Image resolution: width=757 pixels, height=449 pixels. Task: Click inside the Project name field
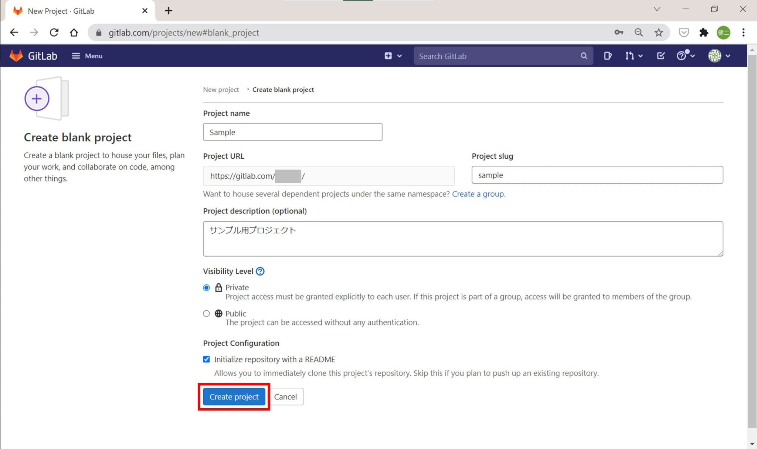pos(292,132)
